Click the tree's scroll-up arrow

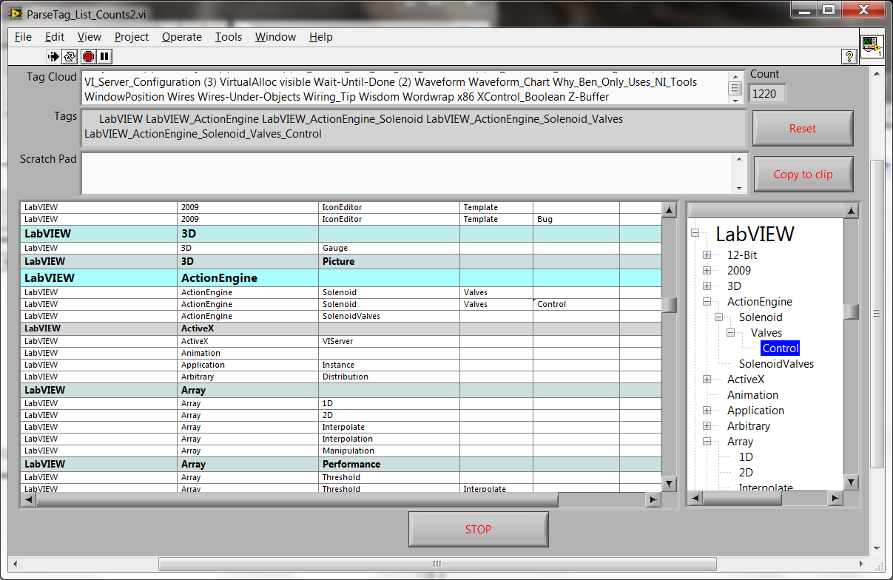coord(852,212)
